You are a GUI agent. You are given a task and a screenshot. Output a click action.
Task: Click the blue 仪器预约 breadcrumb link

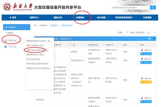(x=54, y=26)
